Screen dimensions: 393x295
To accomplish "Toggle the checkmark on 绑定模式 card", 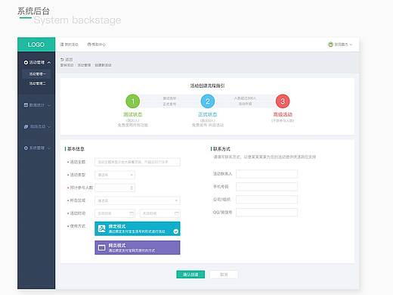I will pos(176,231).
